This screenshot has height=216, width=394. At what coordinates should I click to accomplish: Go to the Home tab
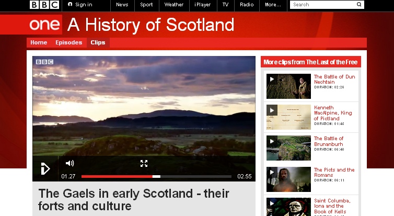[x=39, y=43]
